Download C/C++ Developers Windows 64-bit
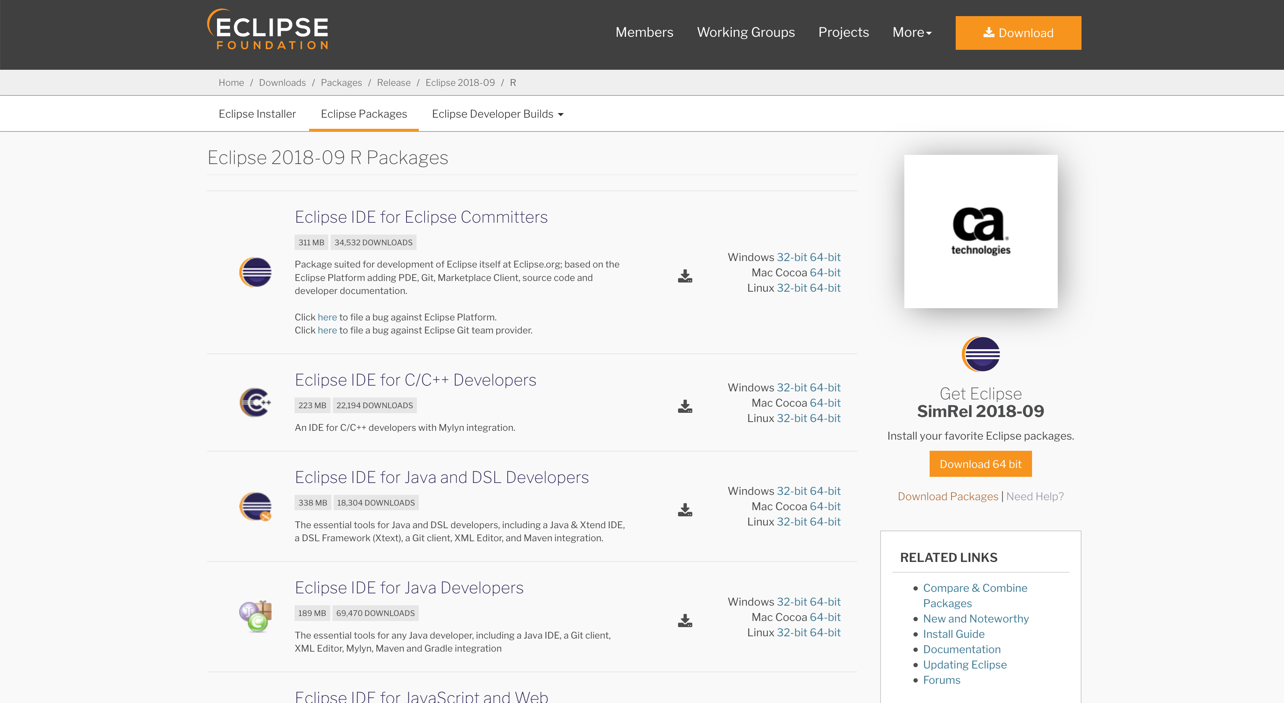 (x=825, y=388)
